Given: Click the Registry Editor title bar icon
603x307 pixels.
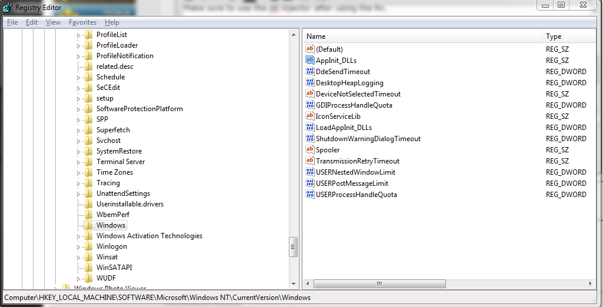Looking at the screenshot, I should tap(7, 6).
